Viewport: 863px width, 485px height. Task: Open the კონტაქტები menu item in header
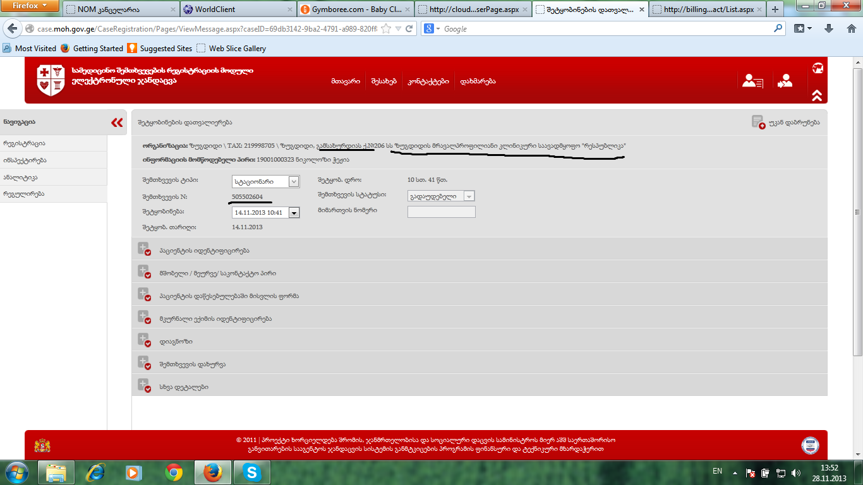[x=428, y=81]
